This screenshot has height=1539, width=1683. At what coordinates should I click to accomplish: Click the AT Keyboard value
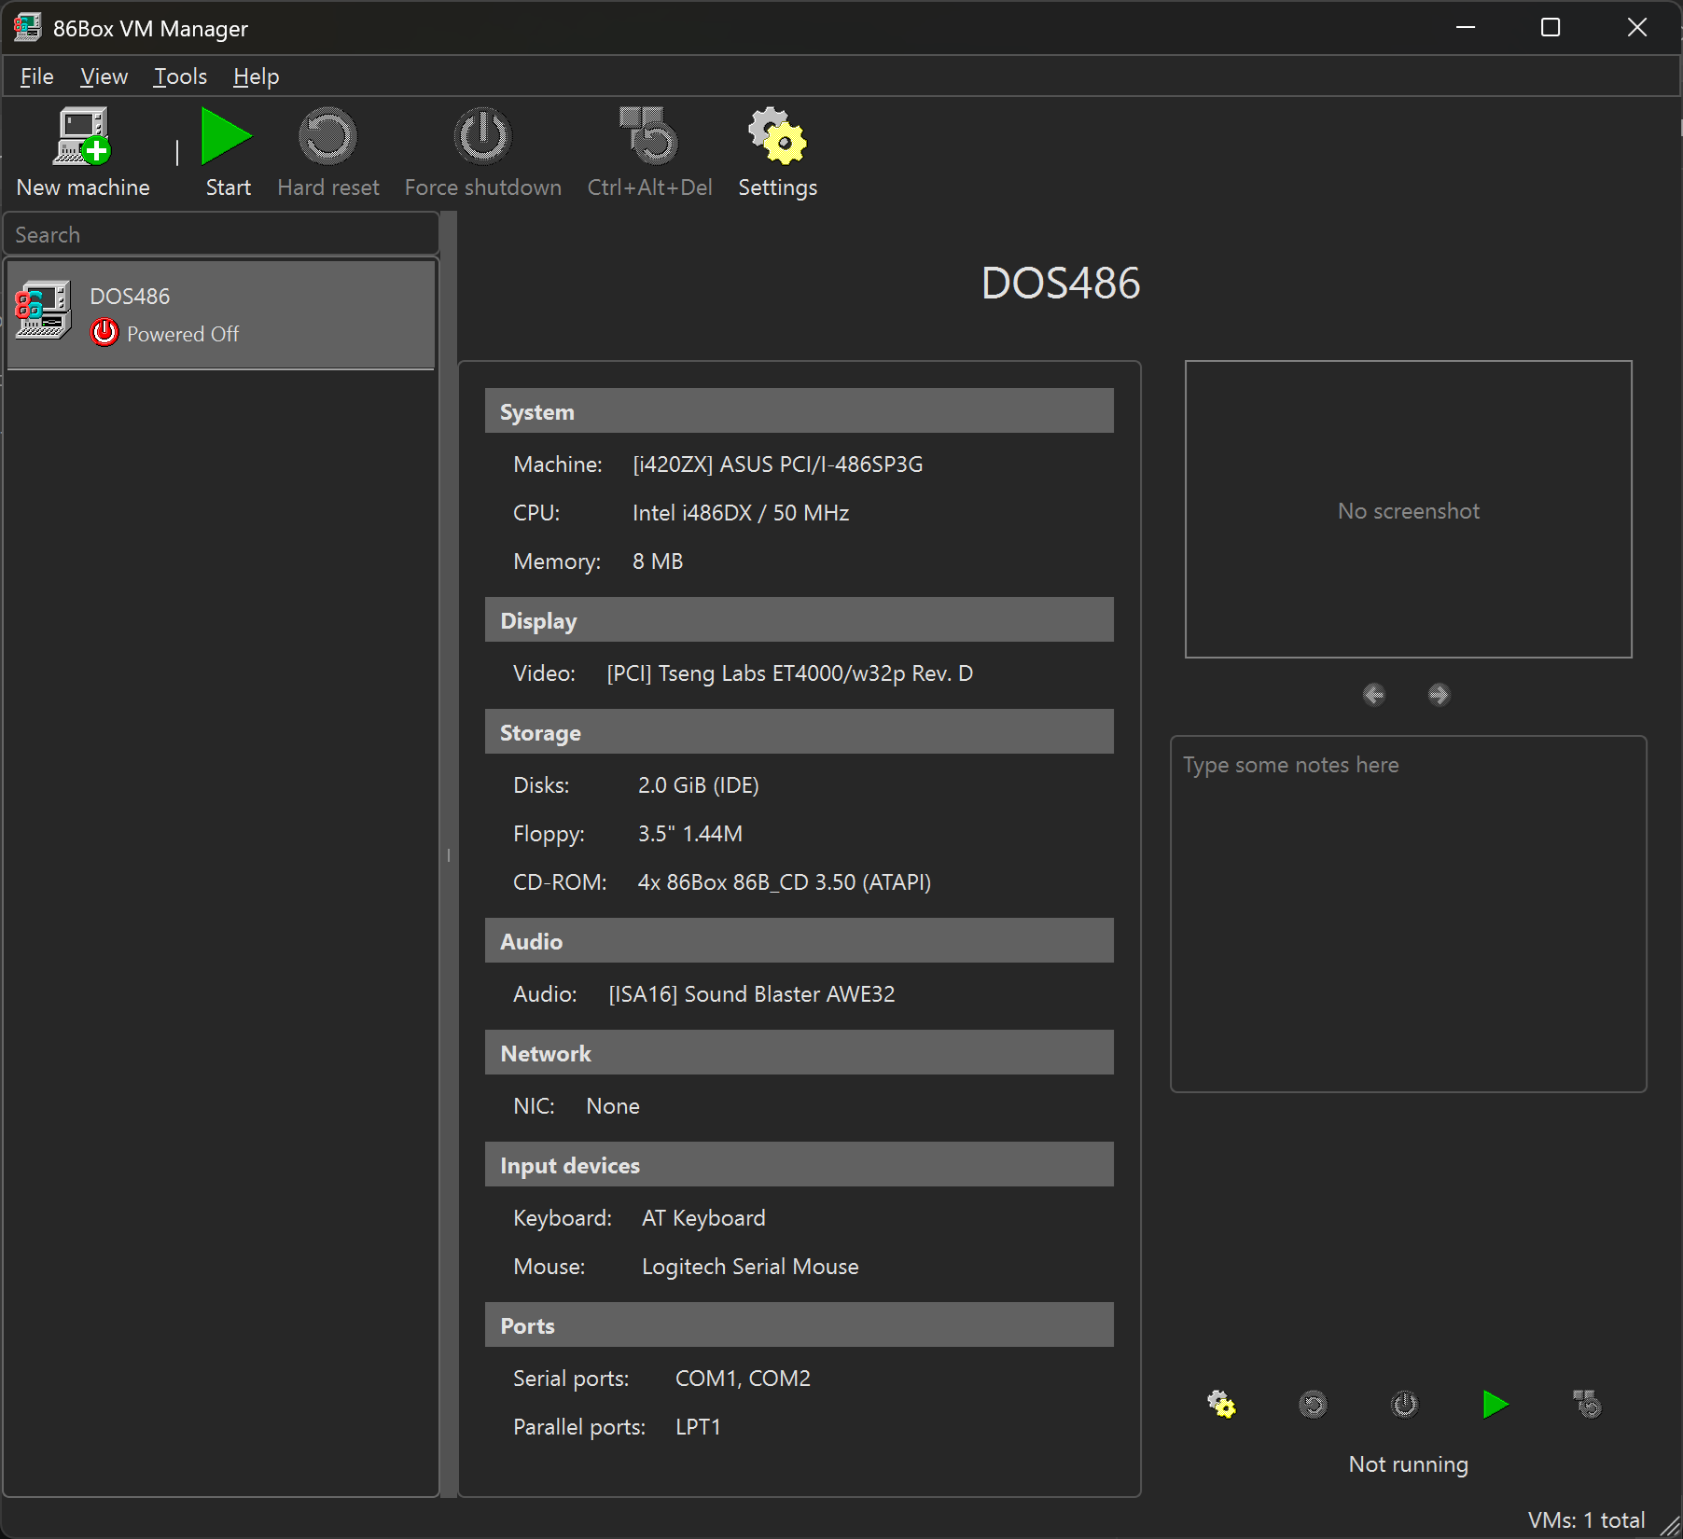pos(703,1218)
